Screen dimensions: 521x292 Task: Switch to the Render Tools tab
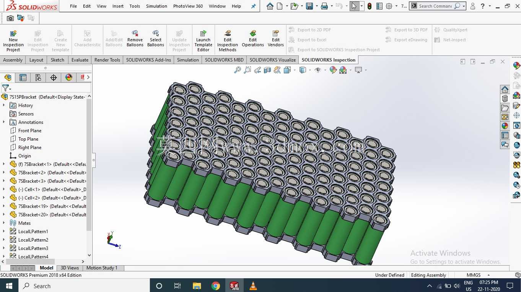click(x=107, y=60)
